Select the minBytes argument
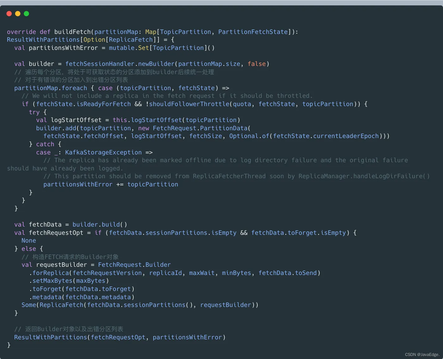Image resolution: width=443 pixels, height=359 pixels. [x=237, y=273]
